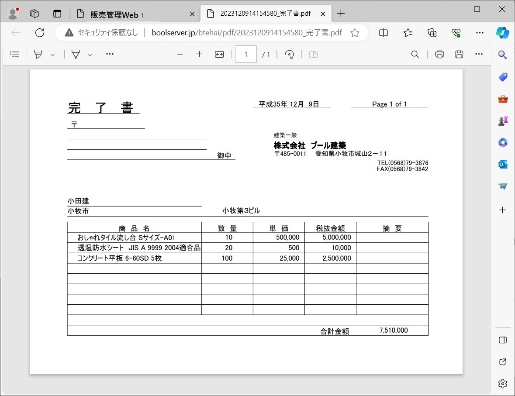Select the 完了書.pdf tab
Viewport: 515px width, 396px height.
coord(266,14)
